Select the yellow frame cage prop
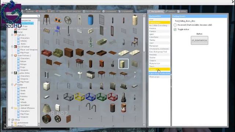 coord(80,97)
